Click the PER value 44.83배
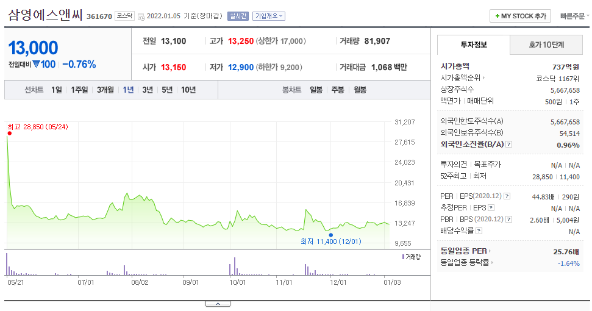The image size is (592, 311). [543, 197]
